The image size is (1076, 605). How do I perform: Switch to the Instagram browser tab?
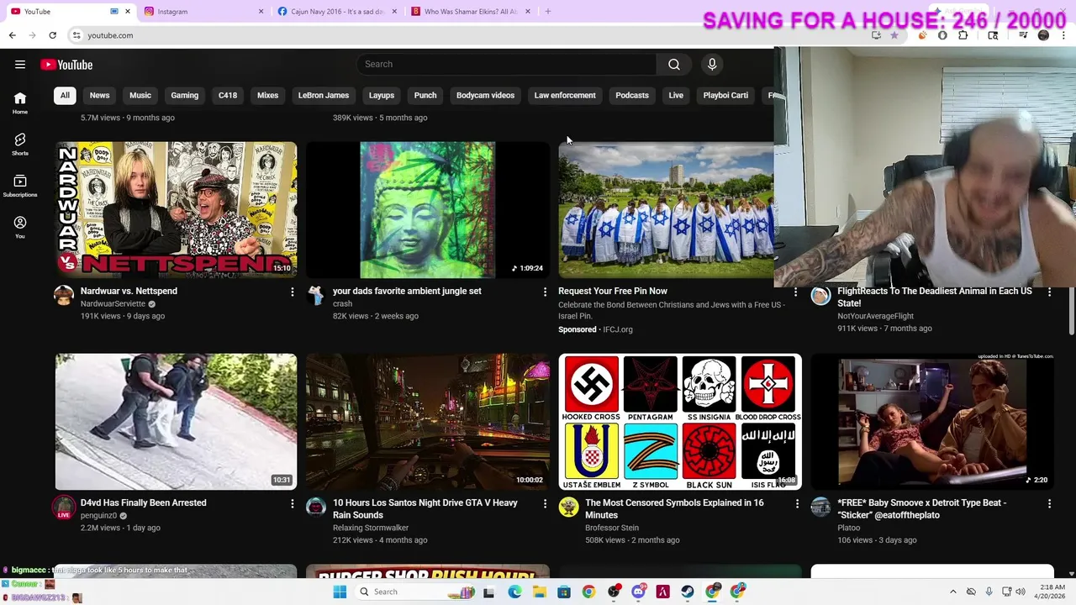click(x=202, y=12)
